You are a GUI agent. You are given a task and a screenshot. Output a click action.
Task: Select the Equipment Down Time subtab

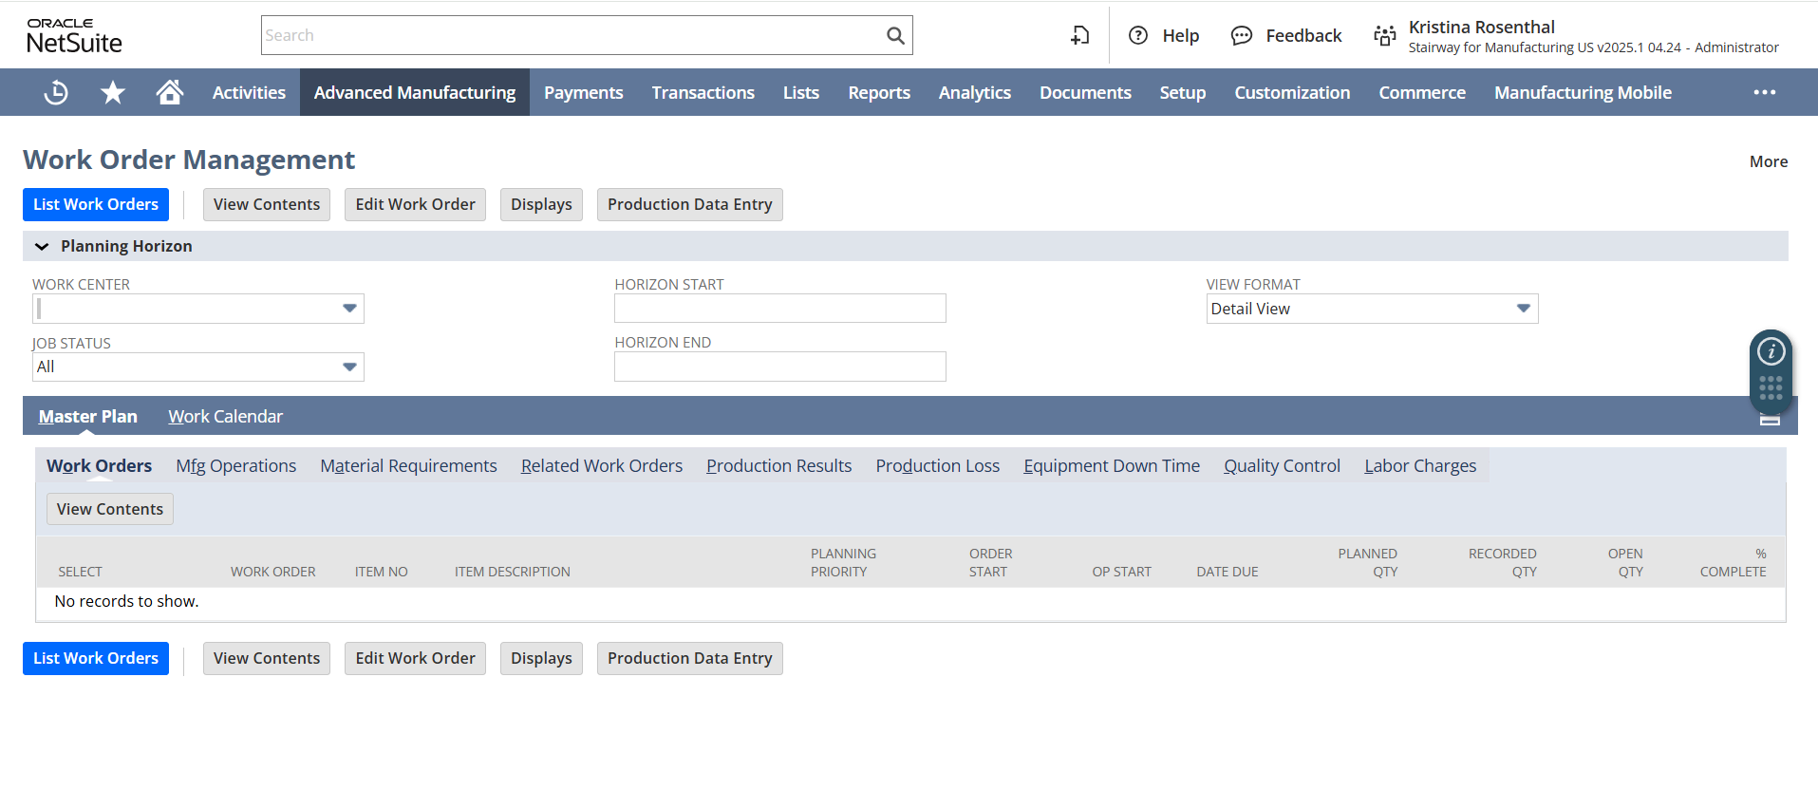click(x=1112, y=465)
